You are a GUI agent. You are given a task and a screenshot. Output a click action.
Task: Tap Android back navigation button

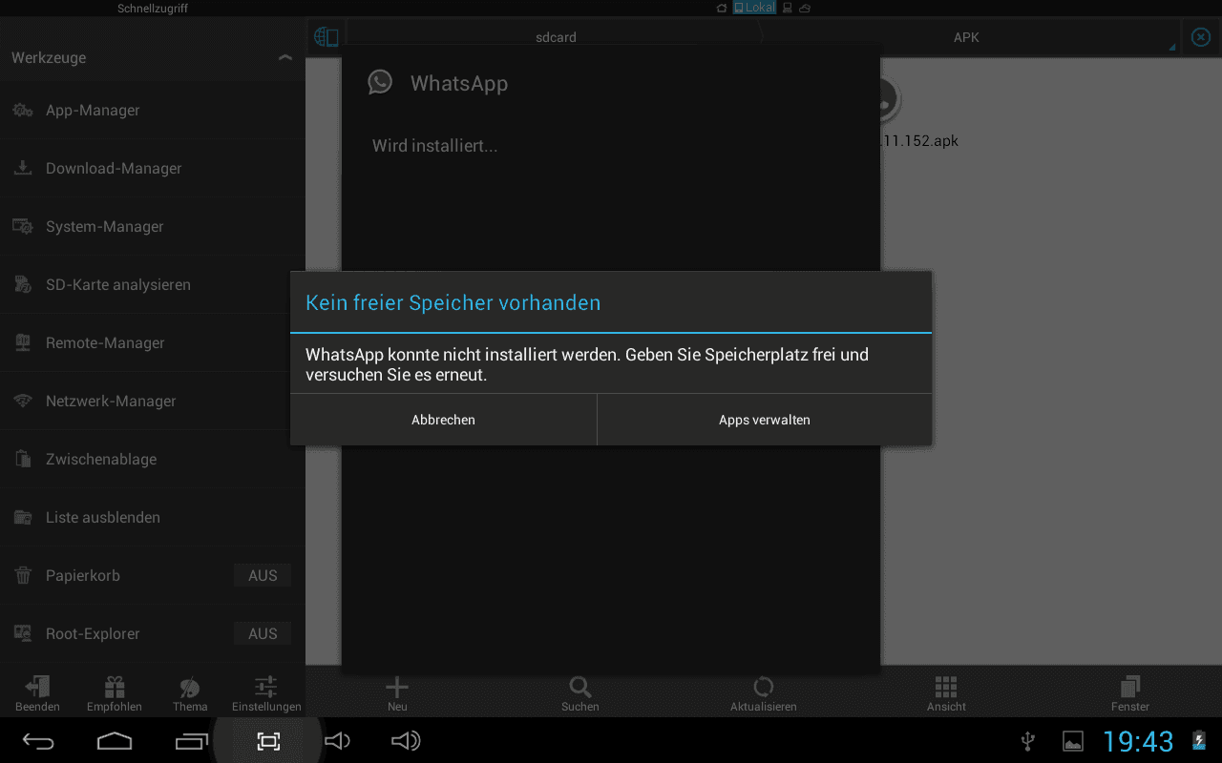[39, 741]
